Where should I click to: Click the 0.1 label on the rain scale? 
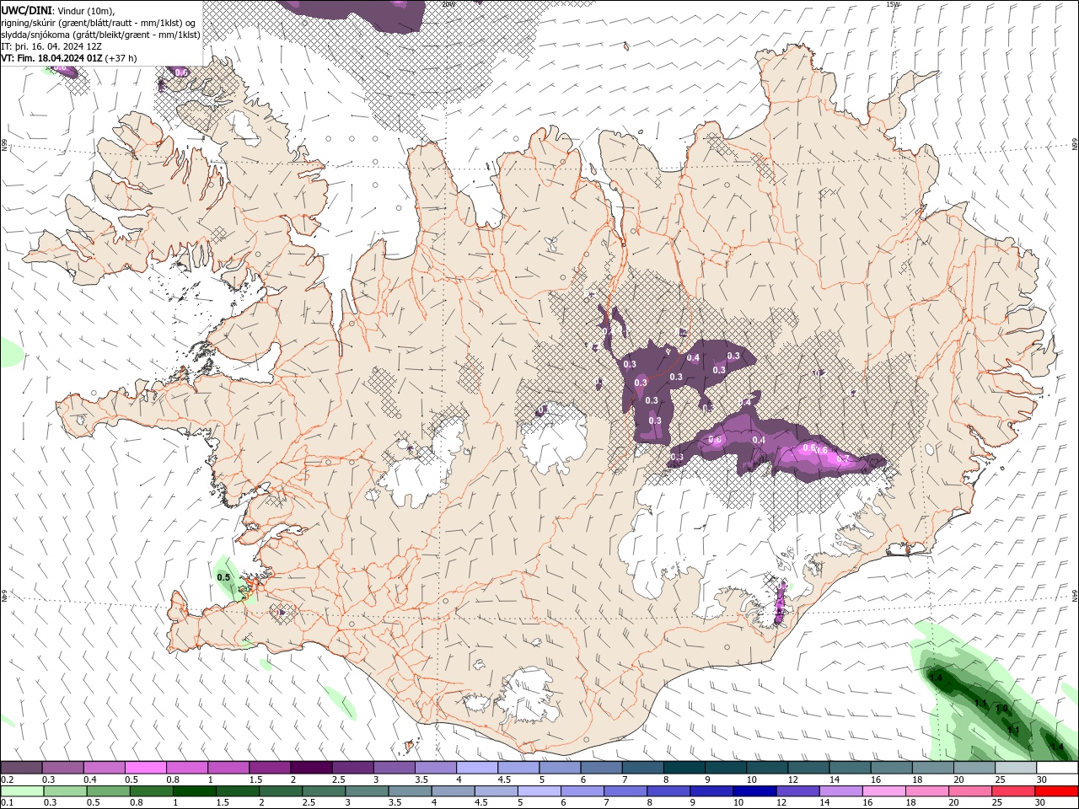click(7, 803)
